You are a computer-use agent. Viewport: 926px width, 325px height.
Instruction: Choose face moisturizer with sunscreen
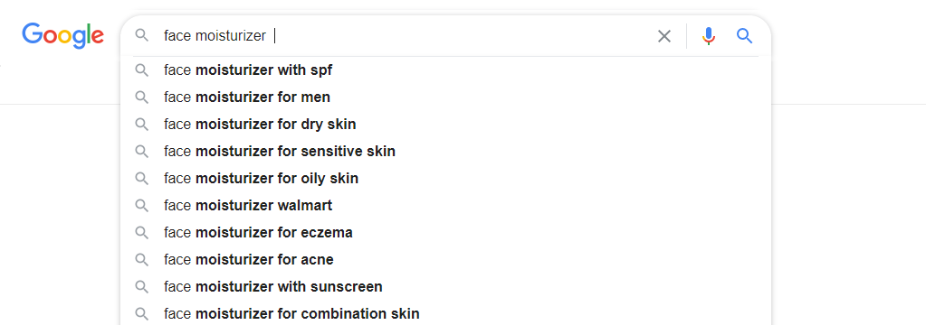click(446, 287)
